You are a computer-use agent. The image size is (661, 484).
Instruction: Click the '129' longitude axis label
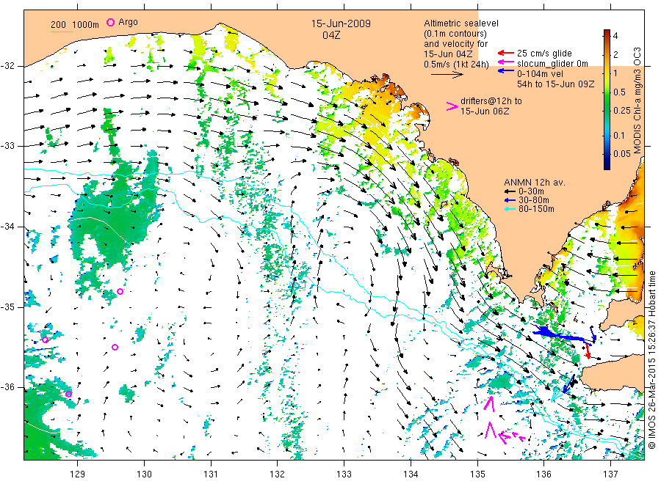[78, 474]
